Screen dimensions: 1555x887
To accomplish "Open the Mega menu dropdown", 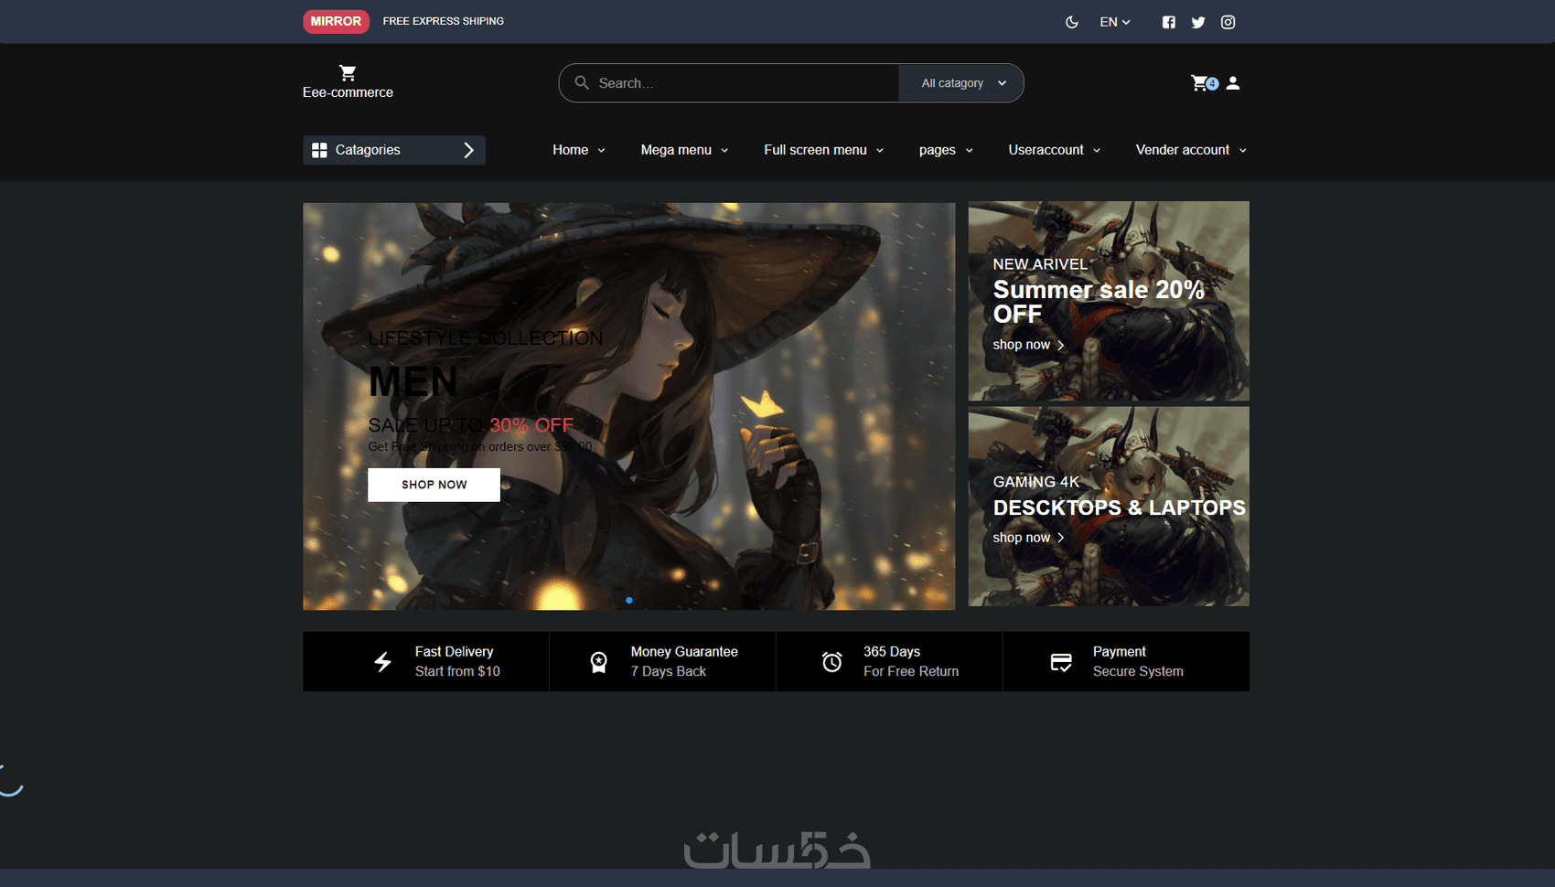I will pyautogui.click(x=684, y=150).
